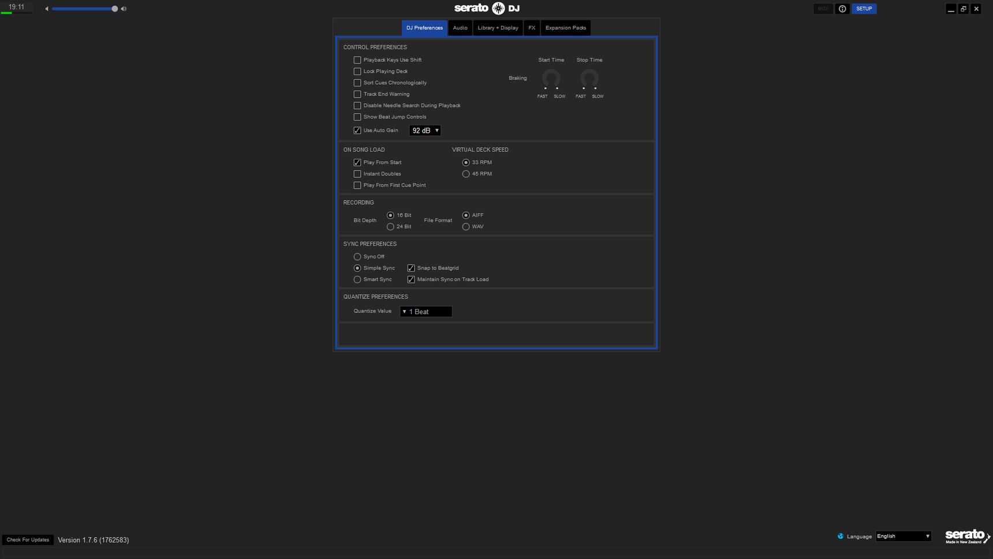Open the info icon next to MIDI

842,9
